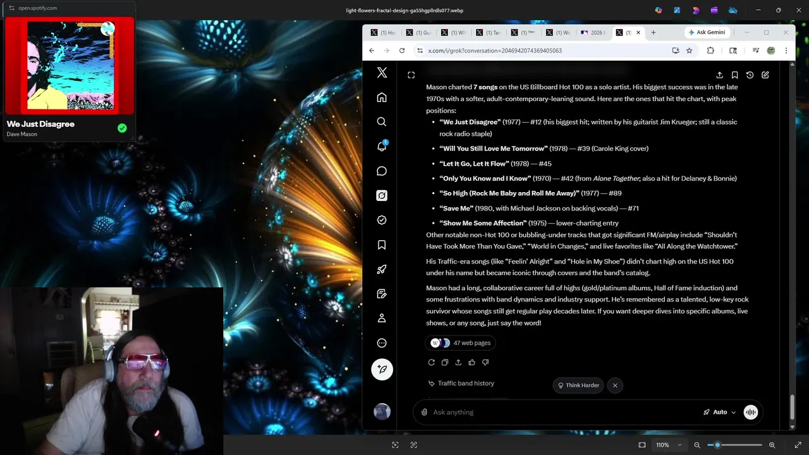Open Profile person icon in sidebar
The height and width of the screenshot is (455, 809).
click(x=382, y=318)
